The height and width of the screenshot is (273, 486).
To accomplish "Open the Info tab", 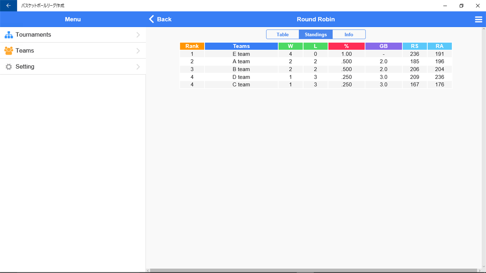I will [x=349, y=34].
